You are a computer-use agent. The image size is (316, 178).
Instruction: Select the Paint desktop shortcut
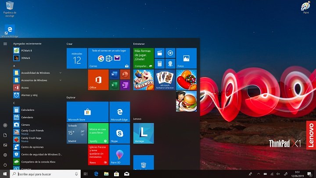point(306,7)
